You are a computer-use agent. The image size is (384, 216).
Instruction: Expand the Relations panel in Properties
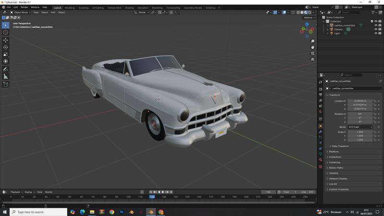tap(334, 152)
